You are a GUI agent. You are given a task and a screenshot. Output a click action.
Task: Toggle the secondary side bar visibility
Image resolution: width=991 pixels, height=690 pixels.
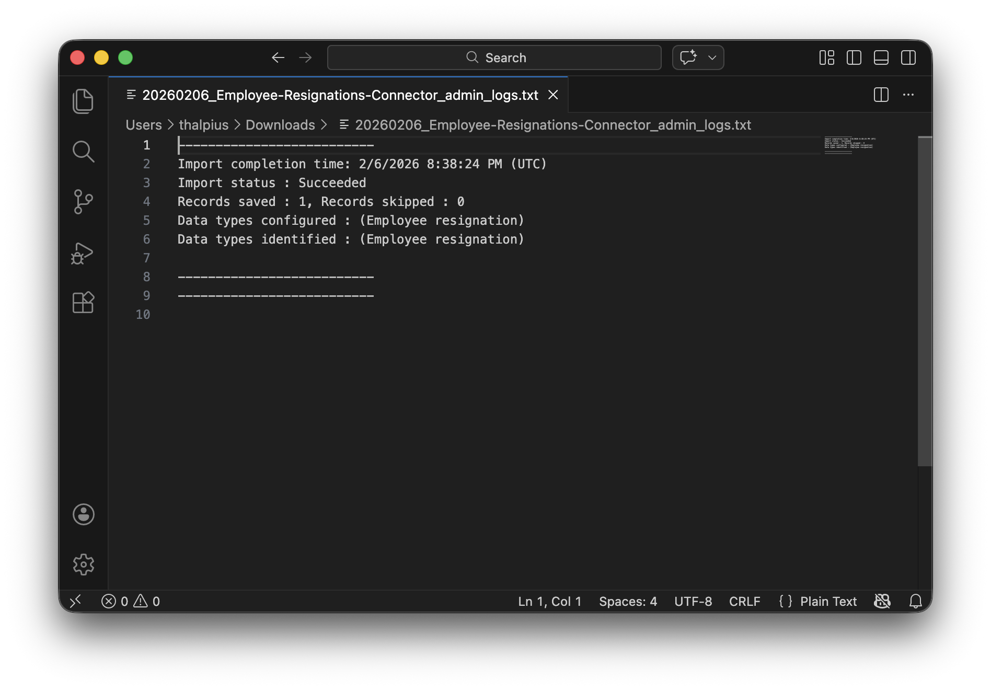pyautogui.click(x=908, y=57)
